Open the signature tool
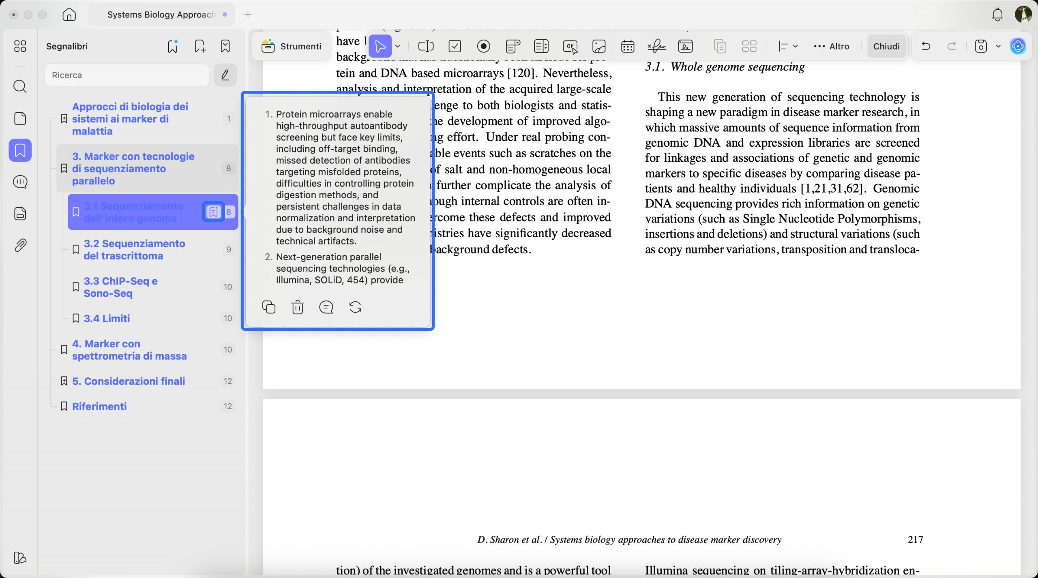 [x=656, y=46]
